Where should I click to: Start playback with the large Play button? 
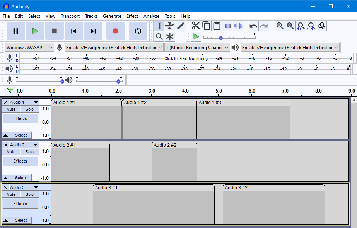point(35,31)
